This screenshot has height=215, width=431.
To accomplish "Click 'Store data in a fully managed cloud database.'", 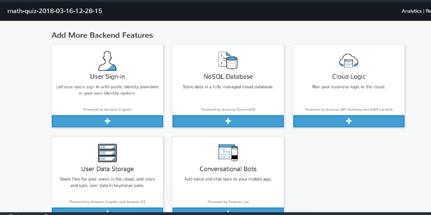I will [228, 87].
